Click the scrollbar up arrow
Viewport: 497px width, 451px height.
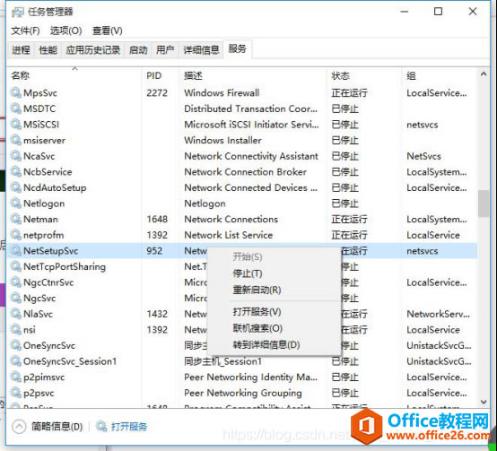tap(484, 74)
